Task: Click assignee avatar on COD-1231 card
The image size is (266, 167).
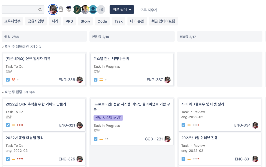Action: click(x=168, y=139)
